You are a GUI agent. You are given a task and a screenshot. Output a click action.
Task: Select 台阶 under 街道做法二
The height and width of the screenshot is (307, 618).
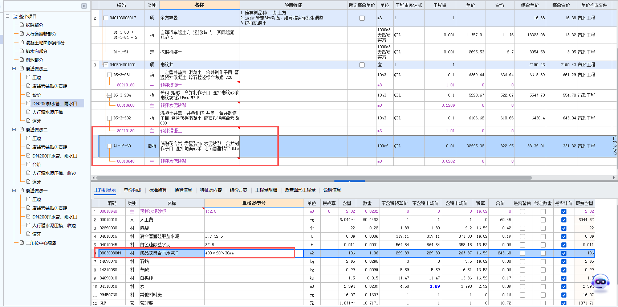point(36,164)
